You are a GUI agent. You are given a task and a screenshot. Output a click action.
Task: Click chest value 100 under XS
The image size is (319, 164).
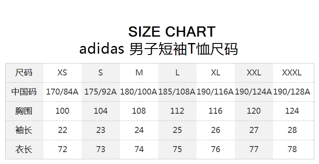click(x=62, y=111)
